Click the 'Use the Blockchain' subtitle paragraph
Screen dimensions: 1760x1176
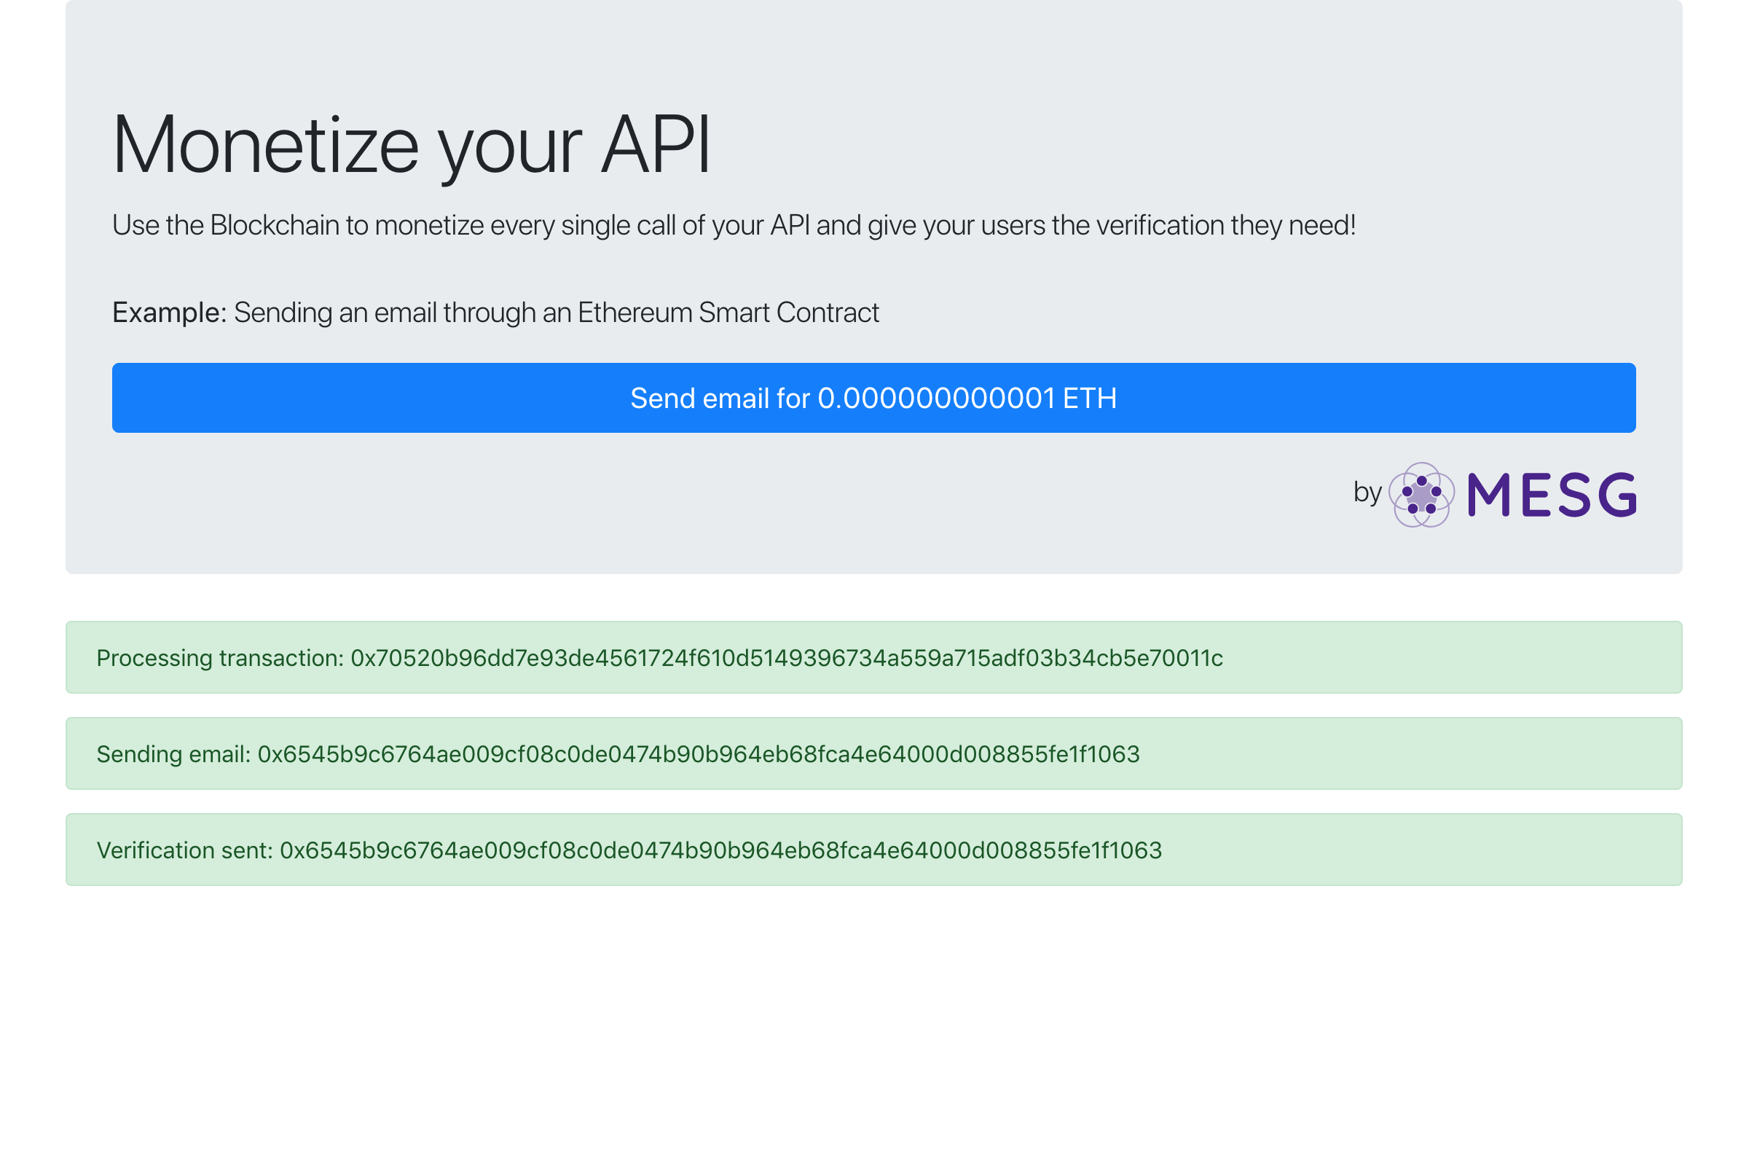point(734,226)
